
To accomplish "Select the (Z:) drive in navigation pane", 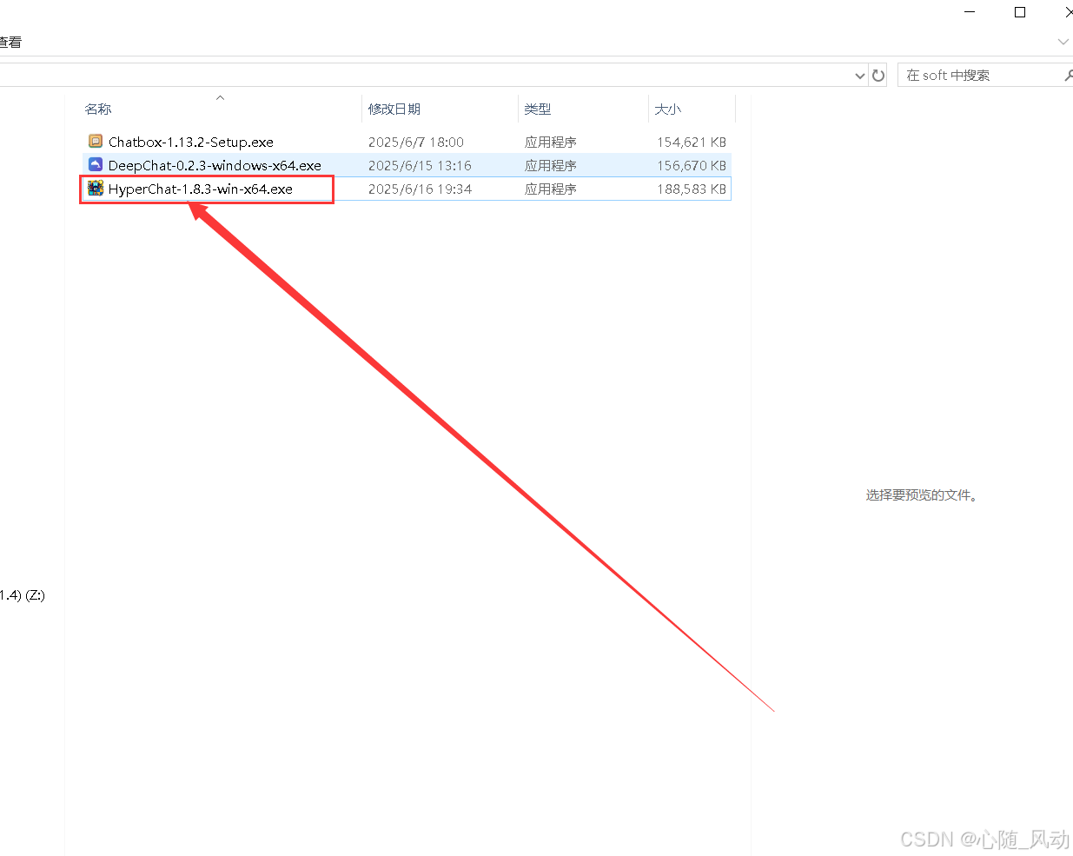I will [x=23, y=595].
